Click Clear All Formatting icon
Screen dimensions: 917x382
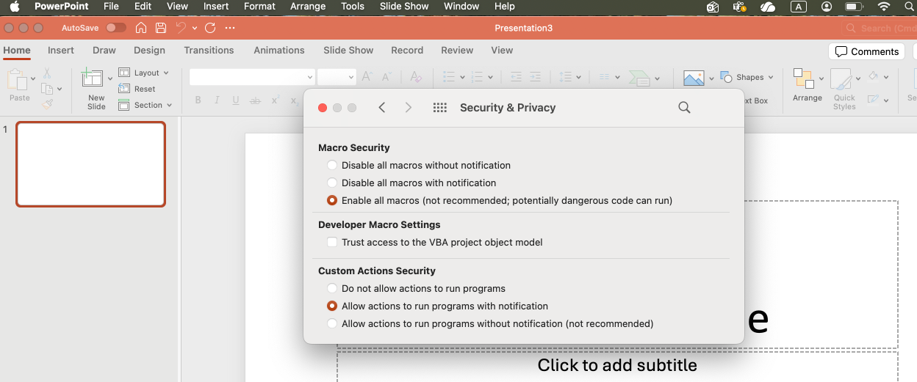(415, 76)
